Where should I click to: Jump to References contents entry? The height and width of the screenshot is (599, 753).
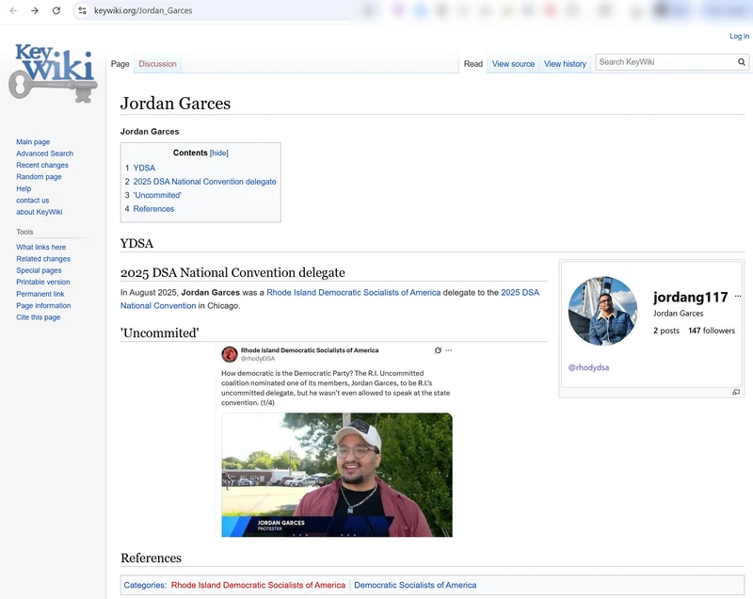[153, 209]
